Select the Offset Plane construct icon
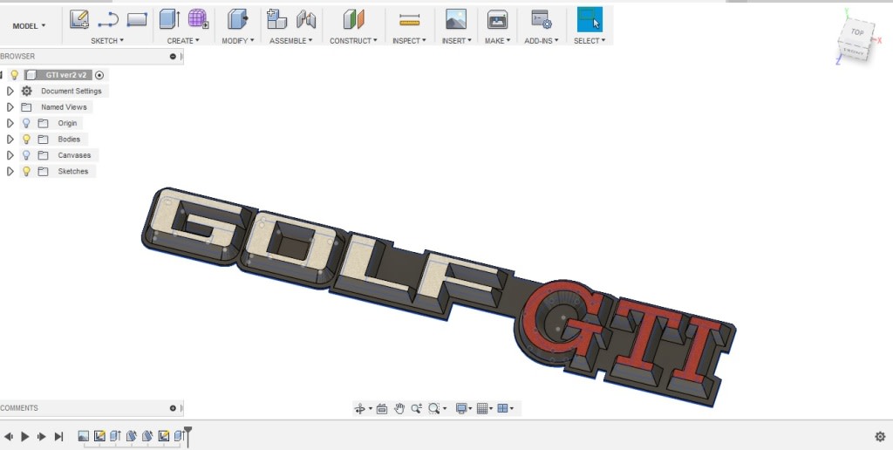Screen dimensions: 893x450 point(353,19)
